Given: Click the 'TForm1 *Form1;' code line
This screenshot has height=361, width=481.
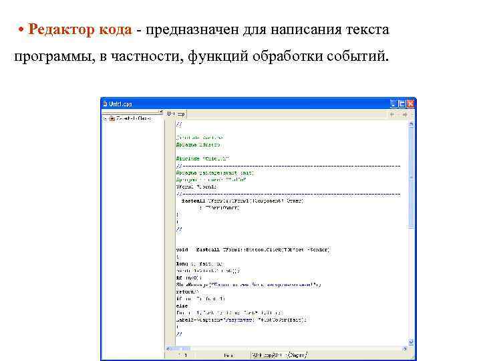Looking at the screenshot, I should coord(196,187).
